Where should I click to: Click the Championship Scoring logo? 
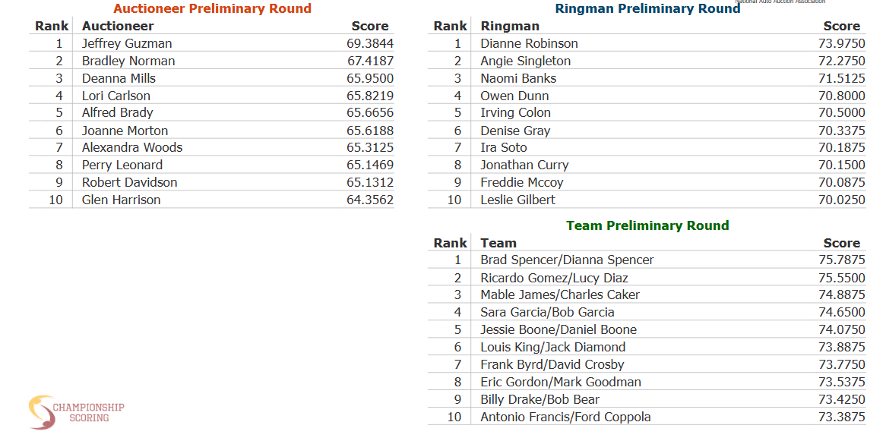coord(76,412)
